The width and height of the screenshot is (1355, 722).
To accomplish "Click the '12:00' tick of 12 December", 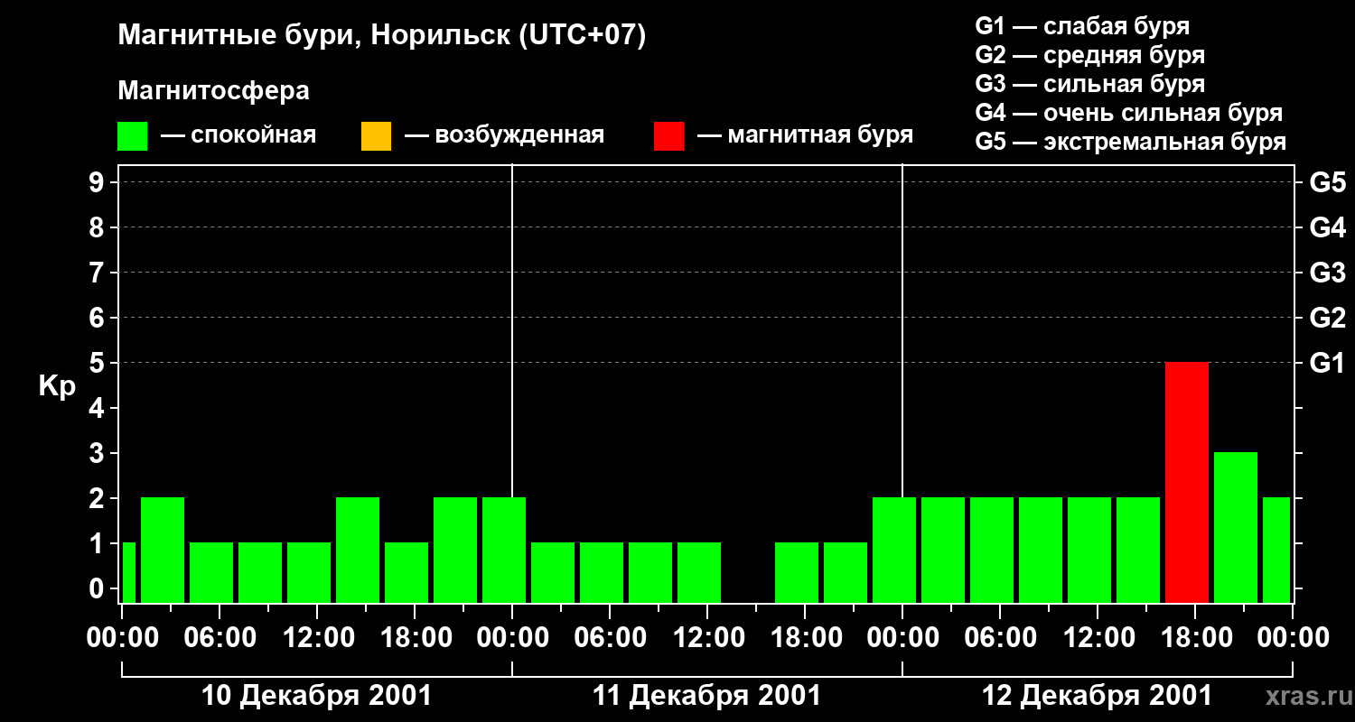I will click(1098, 637).
